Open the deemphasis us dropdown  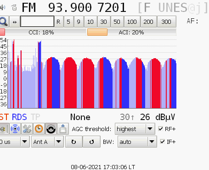pyautogui.click(x=15, y=142)
